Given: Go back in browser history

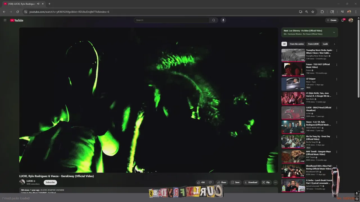Looking at the screenshot, I should [4, 12].
